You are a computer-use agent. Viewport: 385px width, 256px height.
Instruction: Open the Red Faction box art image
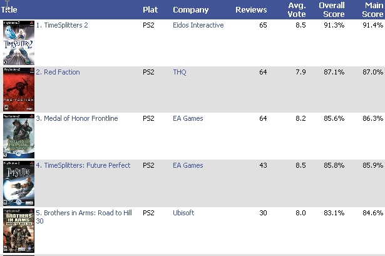coord(19,90)
